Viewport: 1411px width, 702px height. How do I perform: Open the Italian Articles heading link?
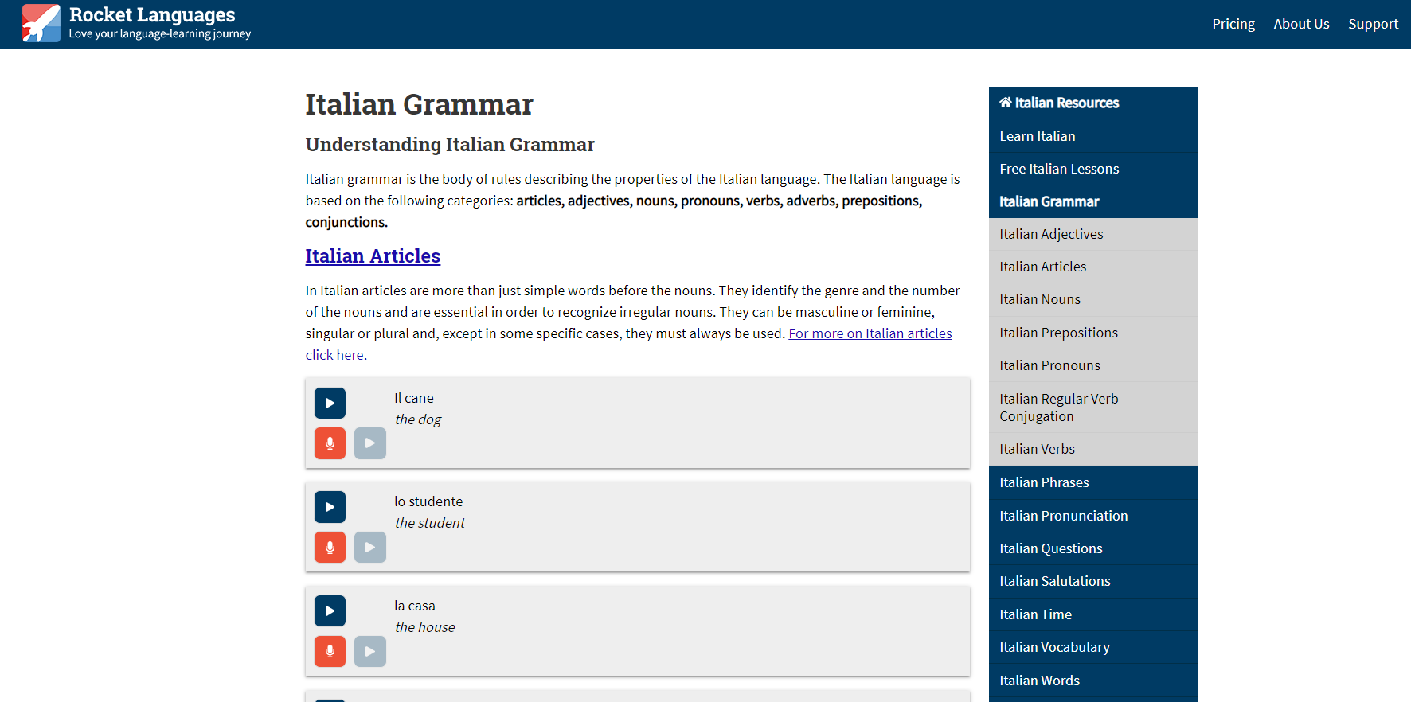pos(373,256)
